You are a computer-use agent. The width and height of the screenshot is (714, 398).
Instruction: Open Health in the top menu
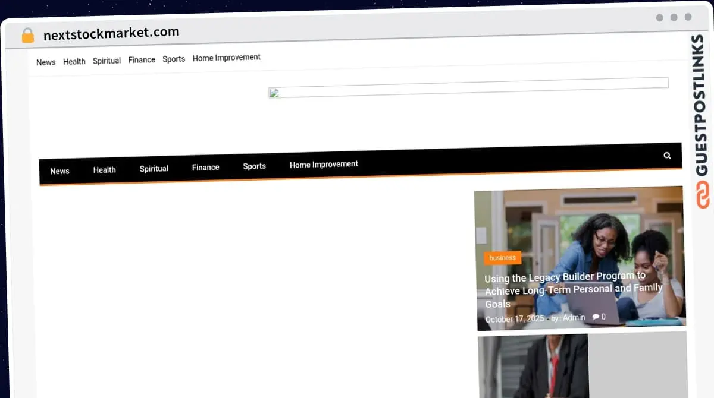[x=74, y=61]
